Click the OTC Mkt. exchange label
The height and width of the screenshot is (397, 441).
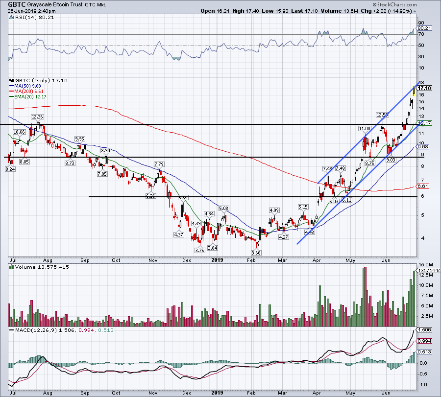pyautogui.click(x=96, y=5)
